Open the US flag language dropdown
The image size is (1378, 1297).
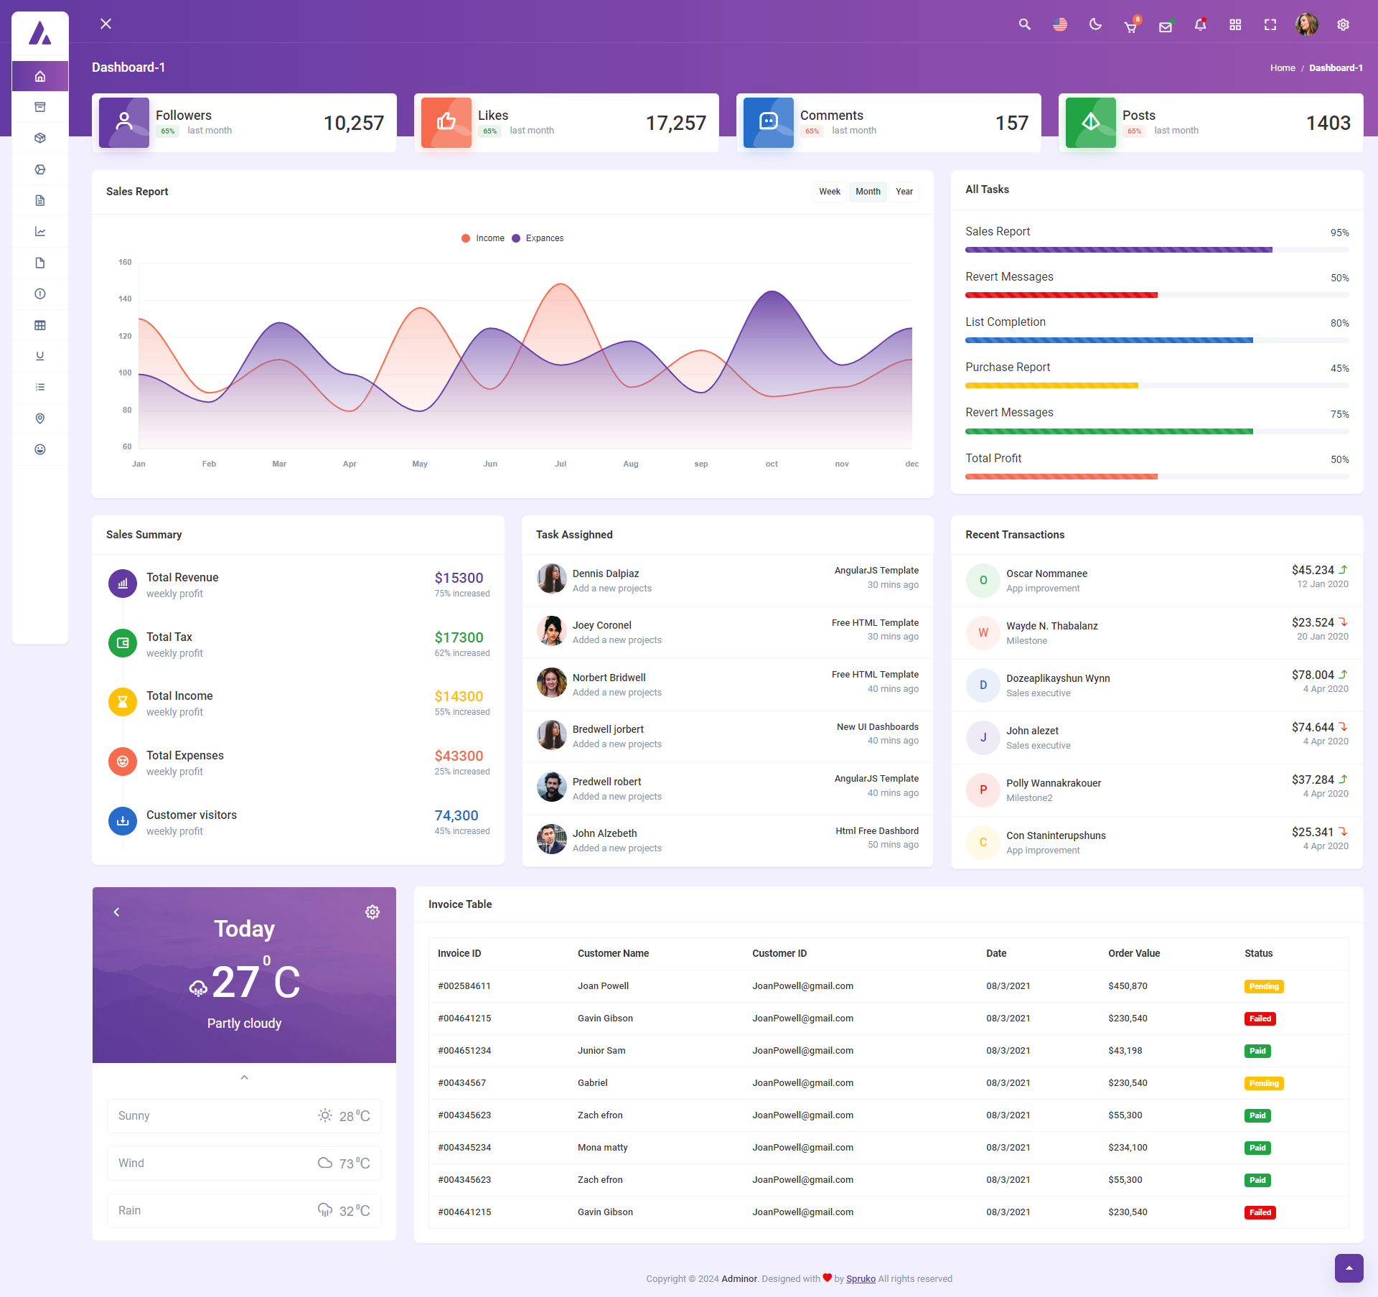pyautogui.click(x=1060, y=24)
